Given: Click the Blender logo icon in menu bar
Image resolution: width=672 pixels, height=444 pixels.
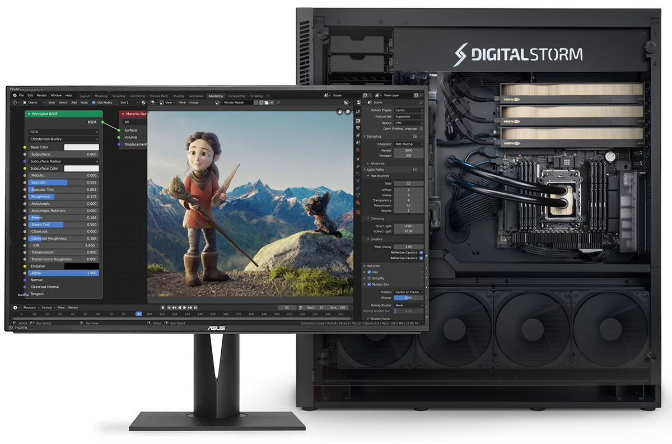Looking at the screenshot, I should pyautogui.click(x=15, y=95).
